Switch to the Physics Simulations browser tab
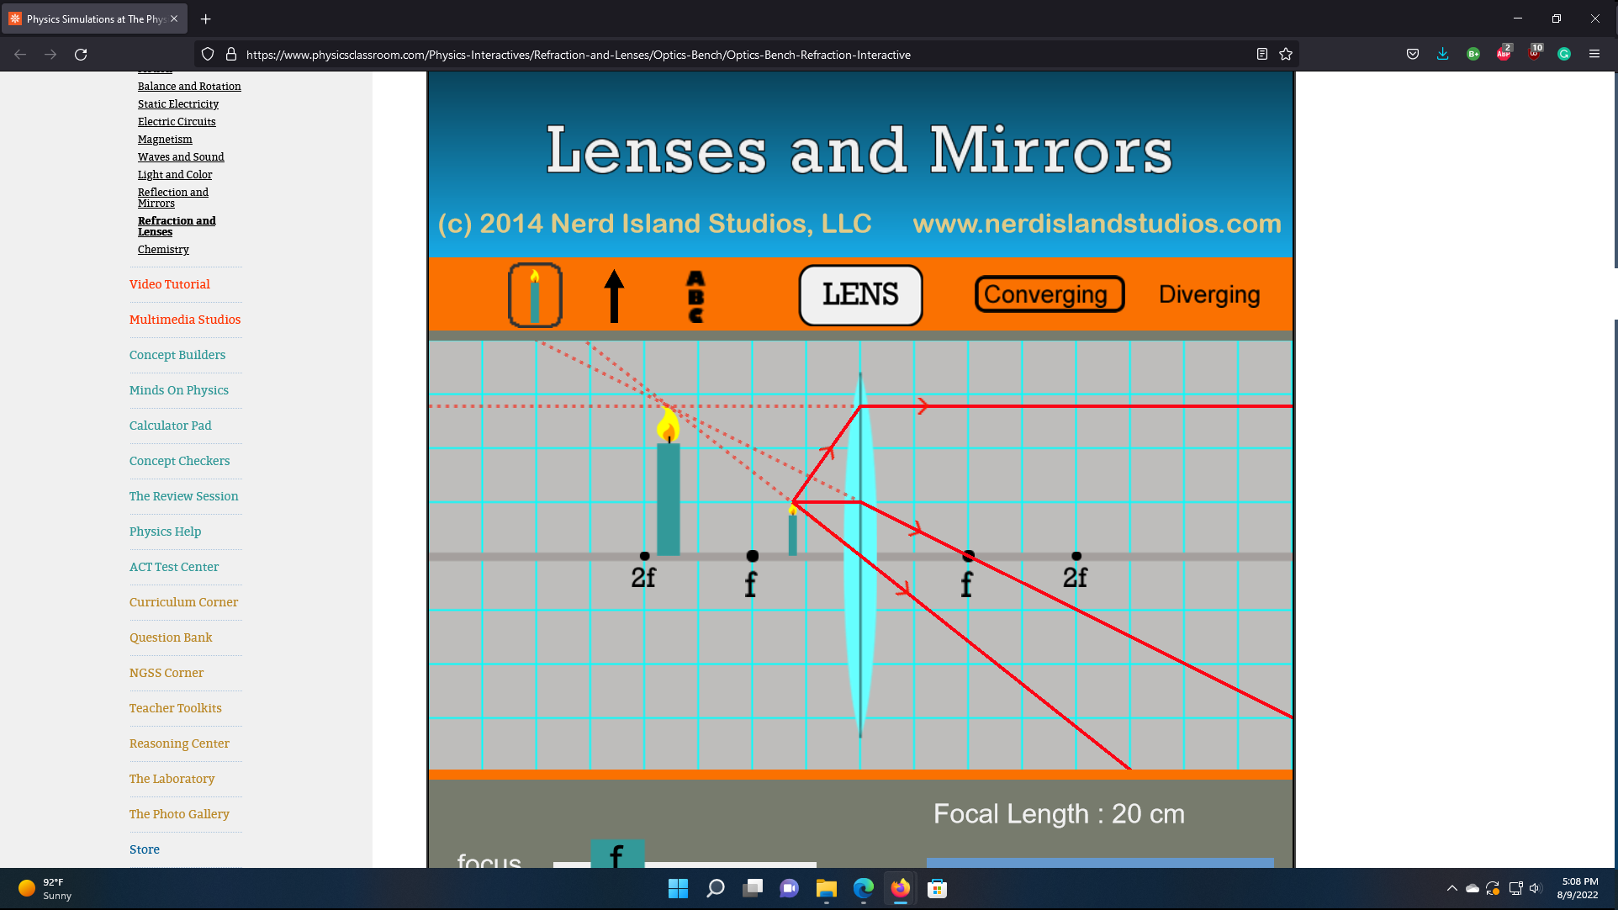The image size is (1618, 910). [x=93, y=19]
